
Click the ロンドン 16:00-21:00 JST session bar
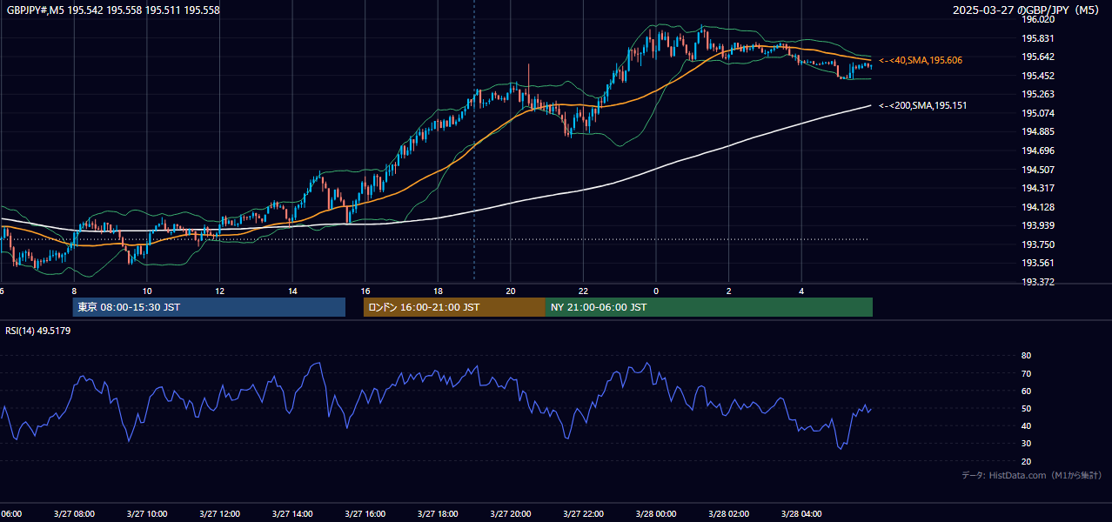click(454, 307)
